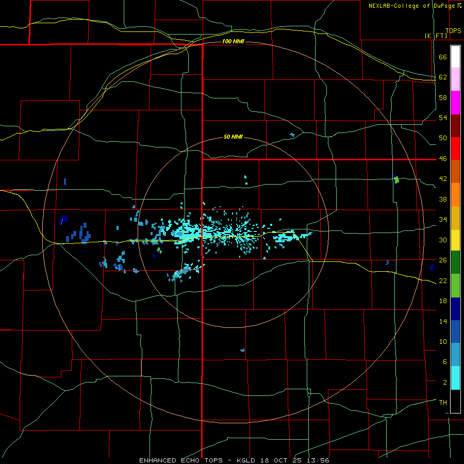Click the legend value 62

pyautogui.click(x=443, y=77)
